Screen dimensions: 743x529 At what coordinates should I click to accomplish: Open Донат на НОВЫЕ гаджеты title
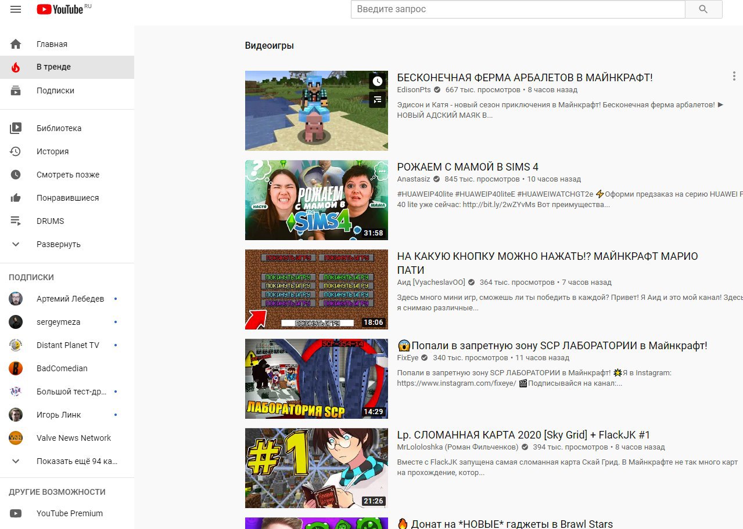click(x=505, y=524)
